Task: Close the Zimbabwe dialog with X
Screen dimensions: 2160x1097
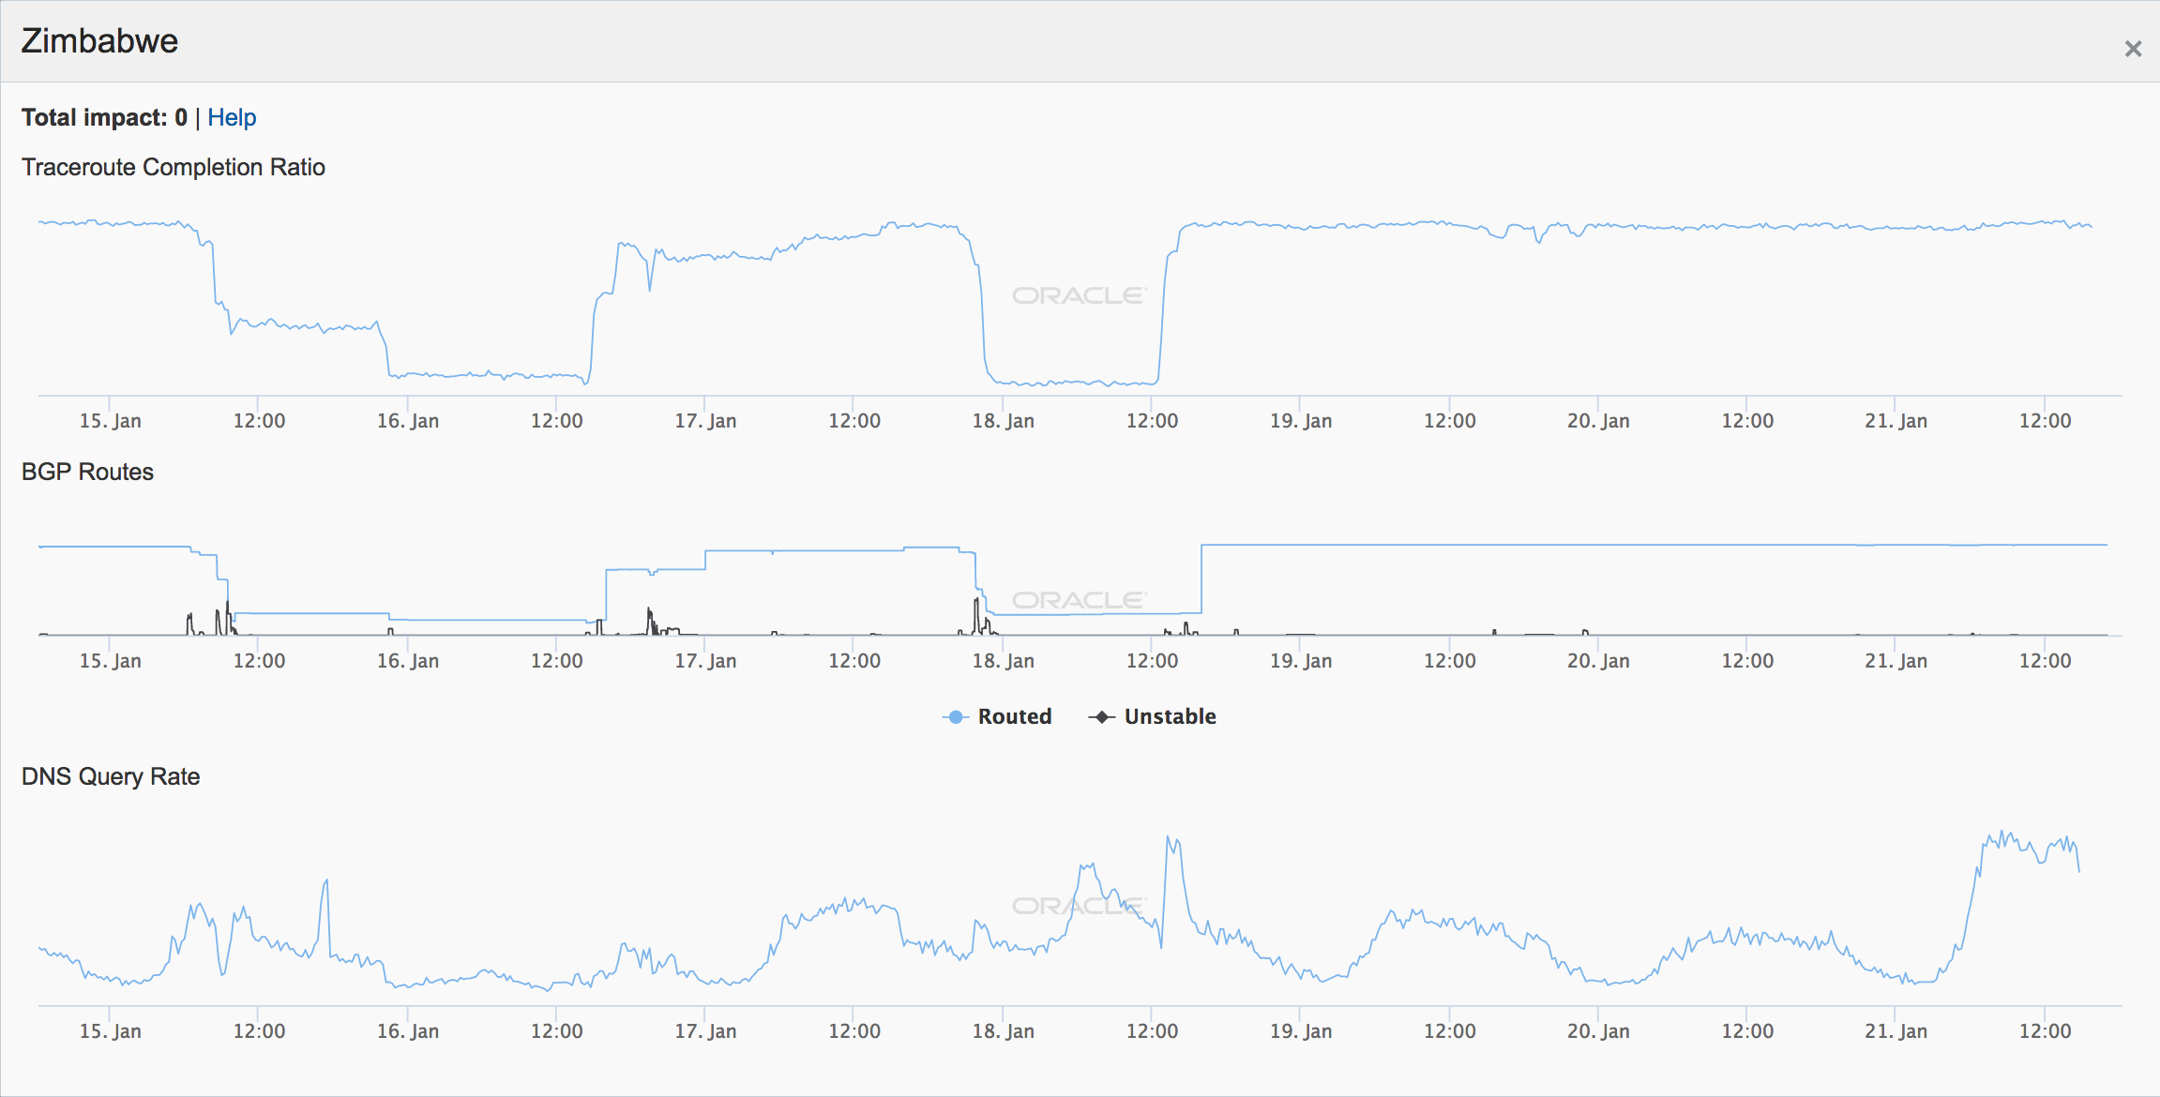Action: (x=2133, y=49)
